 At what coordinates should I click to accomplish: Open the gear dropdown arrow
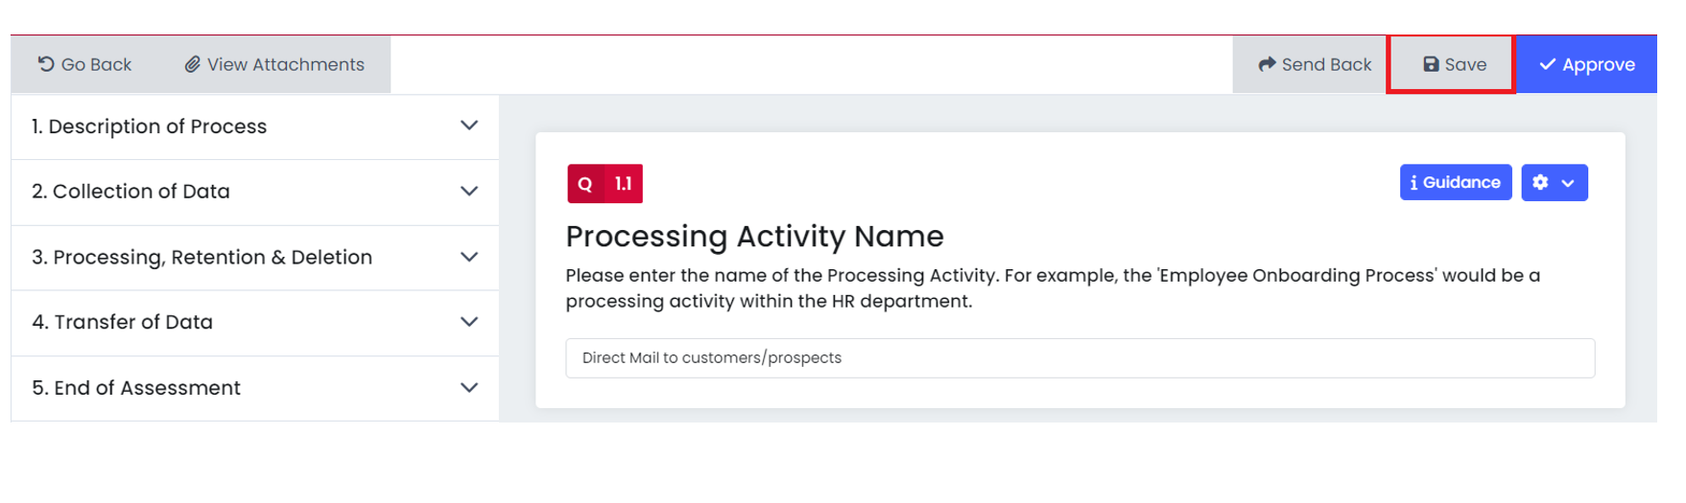click(1568, 183)
